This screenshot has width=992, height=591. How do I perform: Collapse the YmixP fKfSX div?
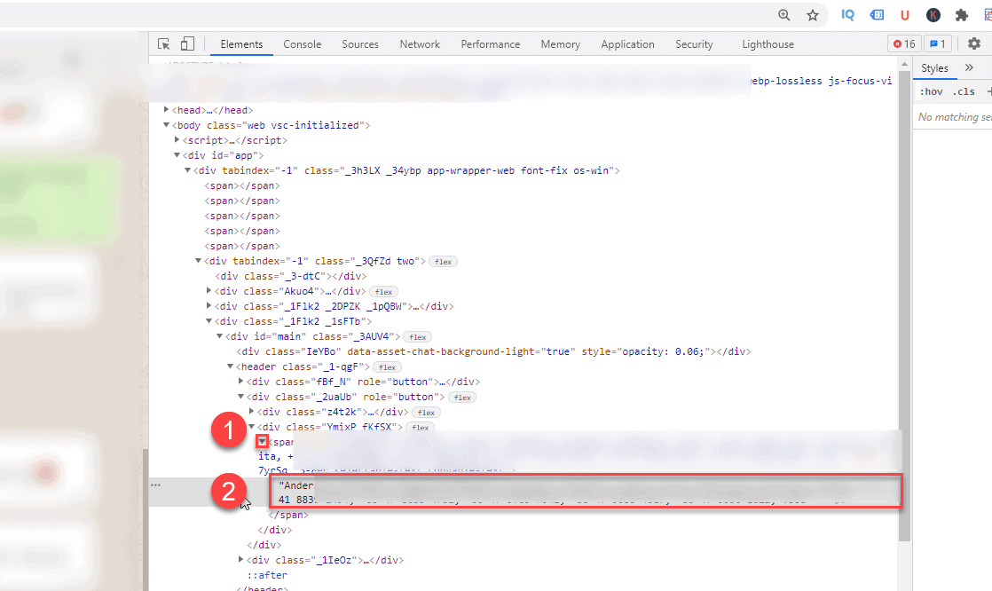(x=251, y=427)
